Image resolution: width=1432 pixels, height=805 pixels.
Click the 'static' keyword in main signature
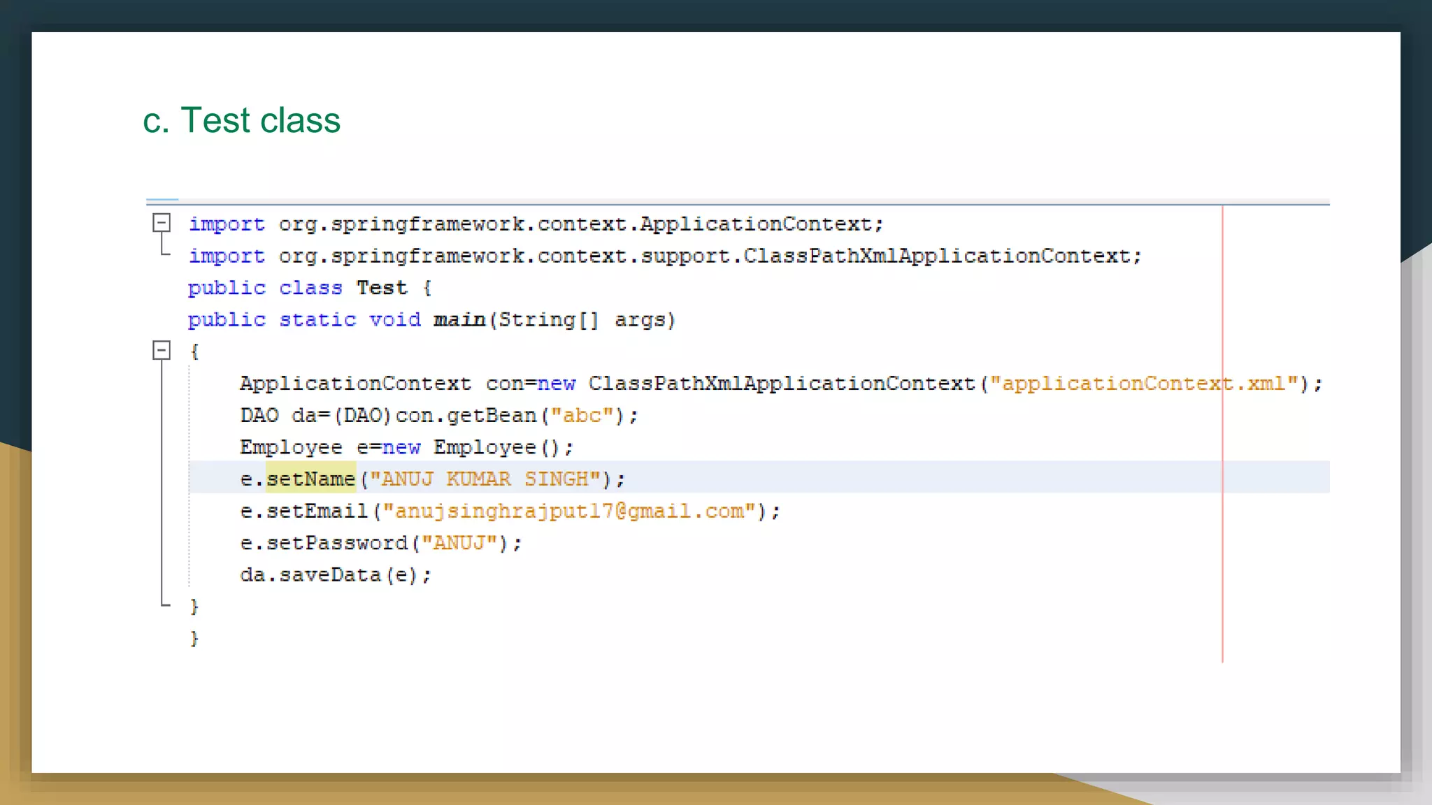pos(317,320)
